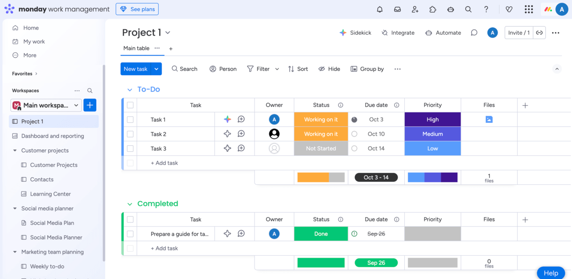Switch to the Main table tab
Screen dimensions: 572x279
[x=136, y=48]
